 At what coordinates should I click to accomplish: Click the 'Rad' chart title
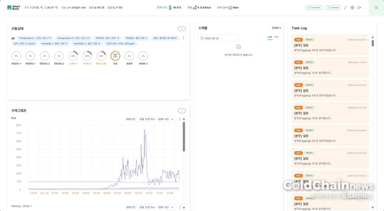[x=14, y=118]
